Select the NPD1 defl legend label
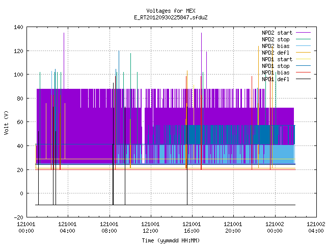 coord(276,80)
